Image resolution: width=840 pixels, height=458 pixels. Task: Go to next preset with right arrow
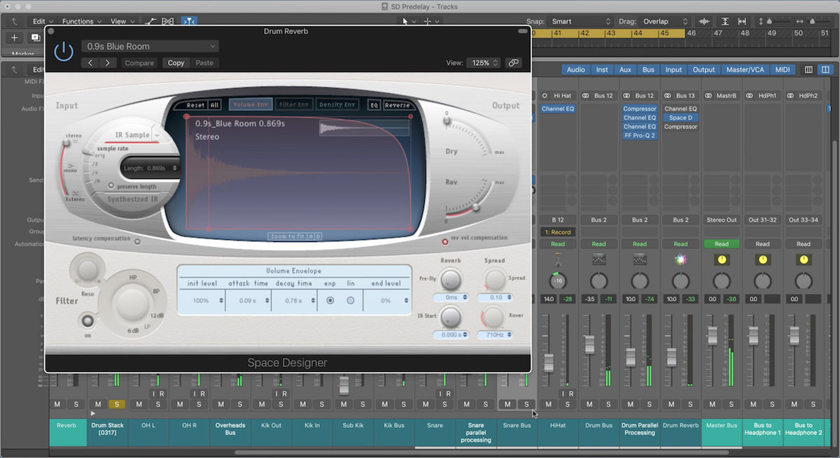107,63
